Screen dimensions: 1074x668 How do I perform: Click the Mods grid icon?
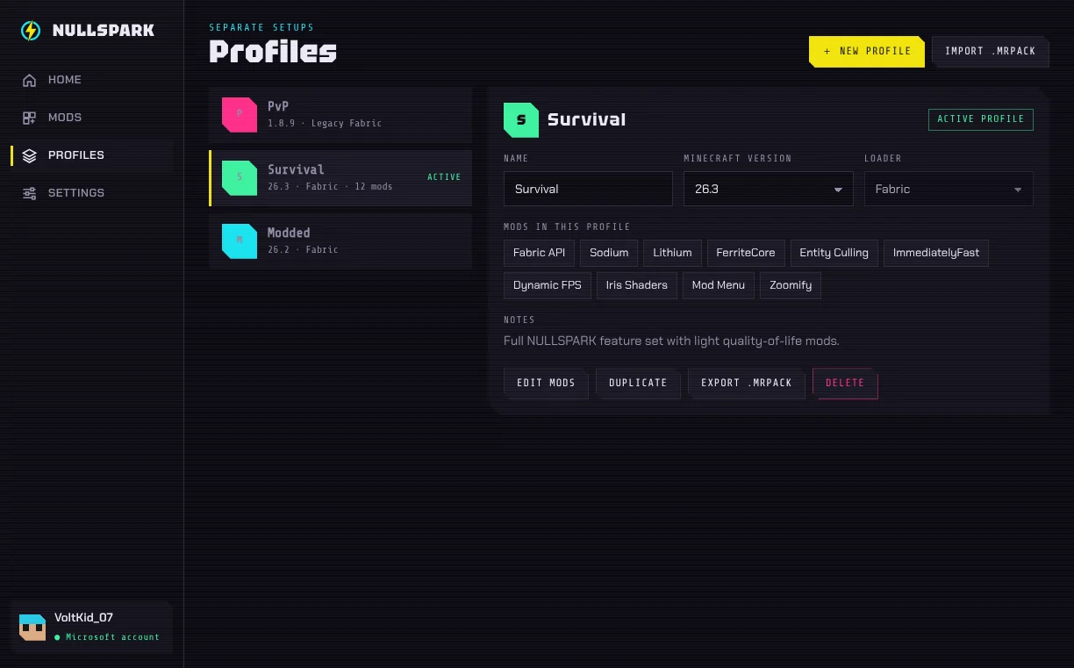pos(30,118)
